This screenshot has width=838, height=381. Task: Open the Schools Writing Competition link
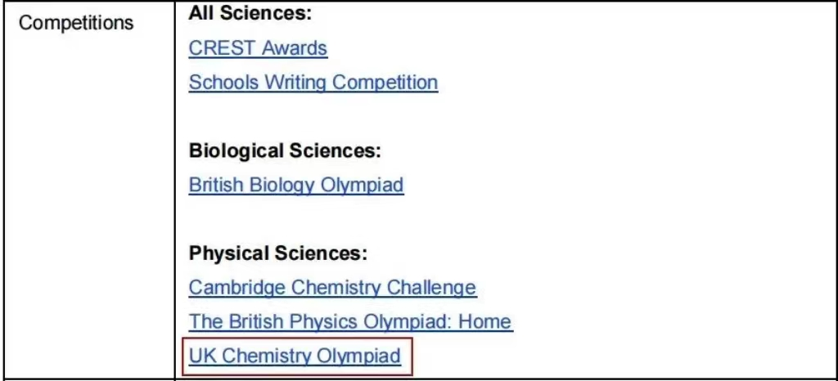(313, 83)
